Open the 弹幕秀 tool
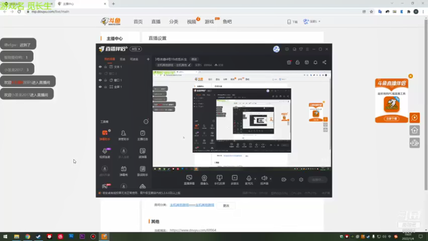428x241 pixels. 124,171
